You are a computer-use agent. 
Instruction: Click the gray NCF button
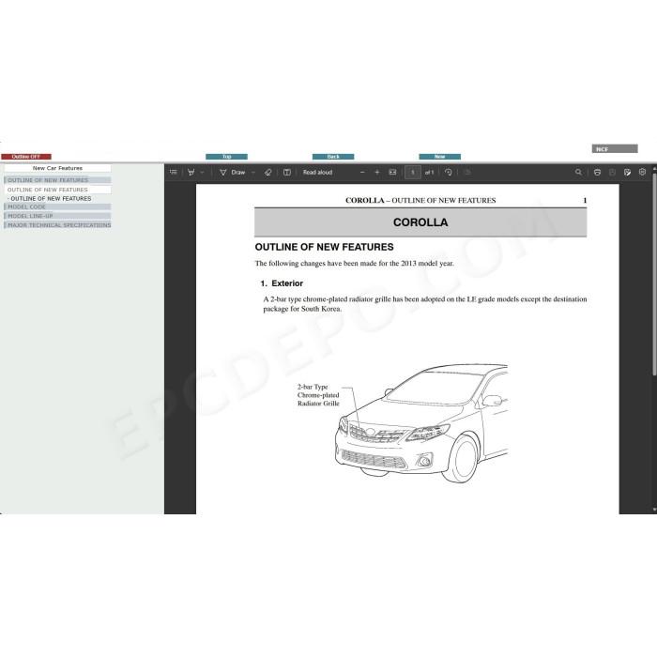tap(615, 148)
